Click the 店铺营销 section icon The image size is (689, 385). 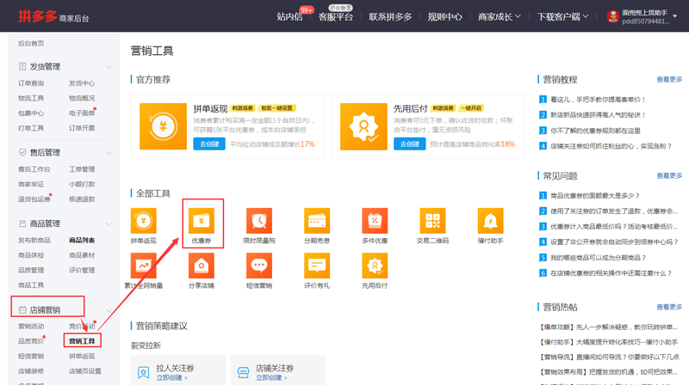coord(22,310)
